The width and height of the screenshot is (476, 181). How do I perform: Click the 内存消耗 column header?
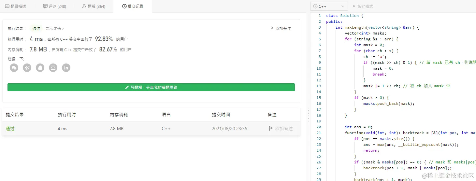(119, 115)
